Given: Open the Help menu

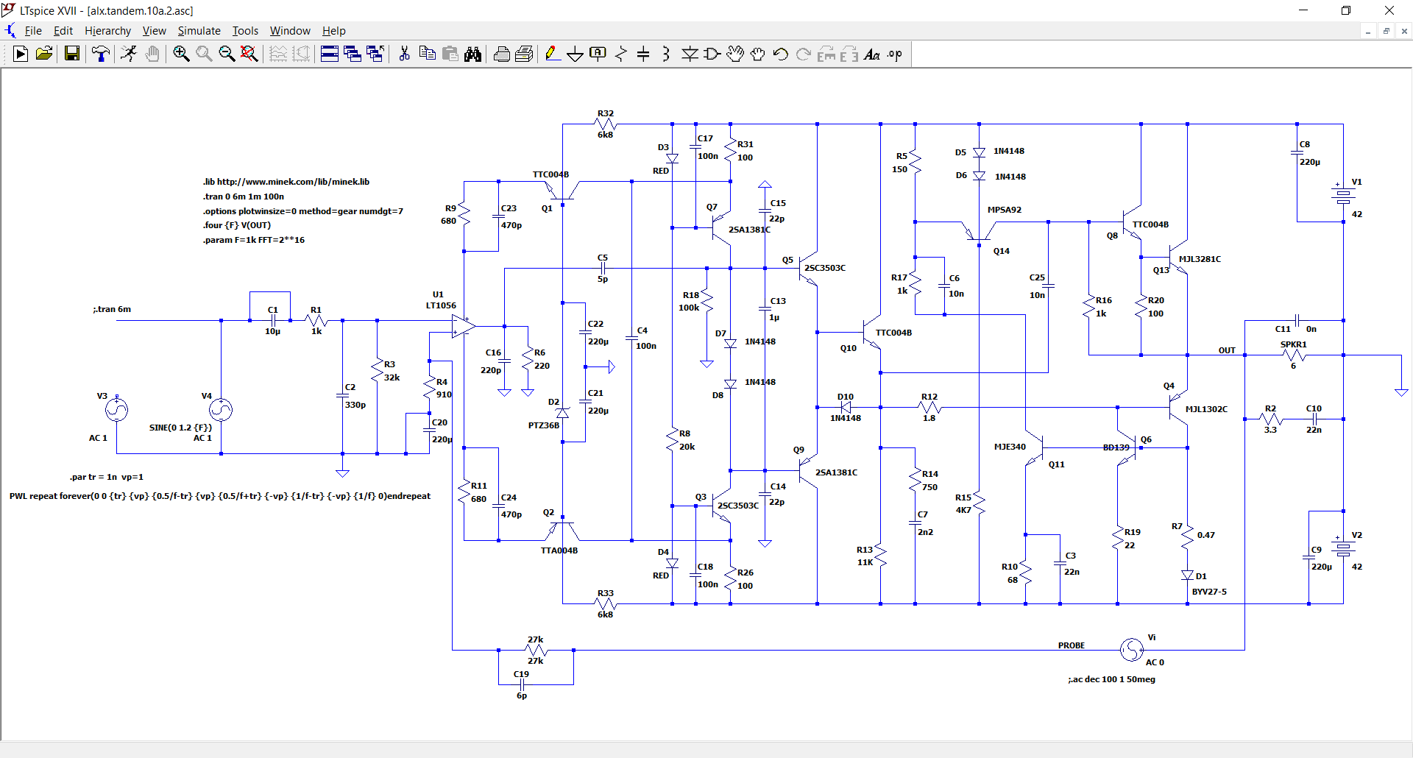Looking at the screenshot, I should (x=333, y=31).
